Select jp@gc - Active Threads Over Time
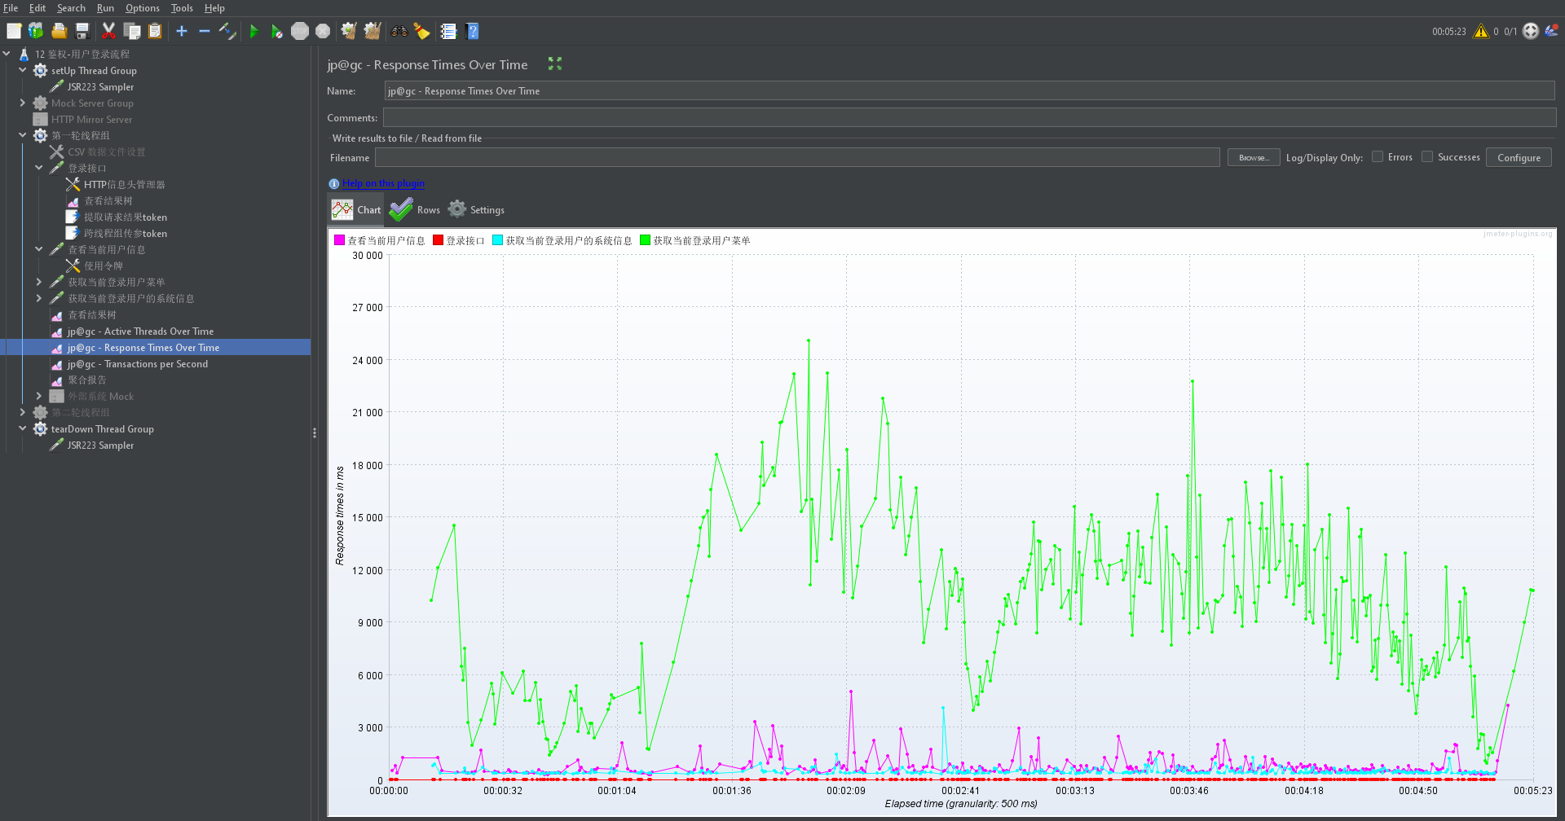Screen dimensions: 1565x821 click(x=140, y=331)
